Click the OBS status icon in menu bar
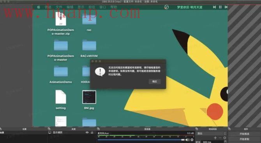 pyautogui.click(x=166, y=7)
